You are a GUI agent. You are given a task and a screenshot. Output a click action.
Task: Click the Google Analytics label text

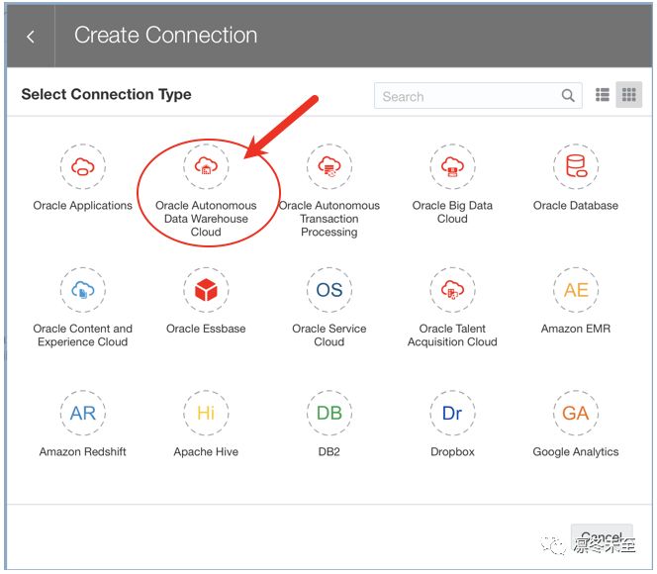(x=576, y=452)
